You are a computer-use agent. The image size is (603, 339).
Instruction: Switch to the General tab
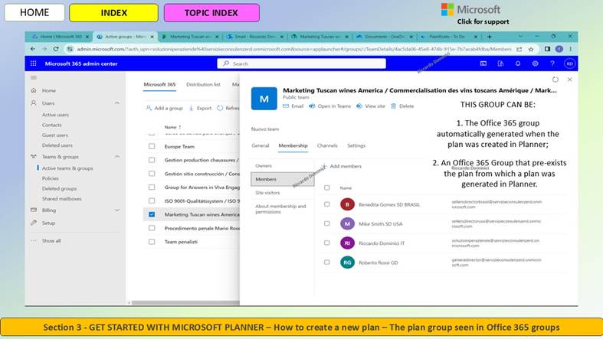coord(261,145)
